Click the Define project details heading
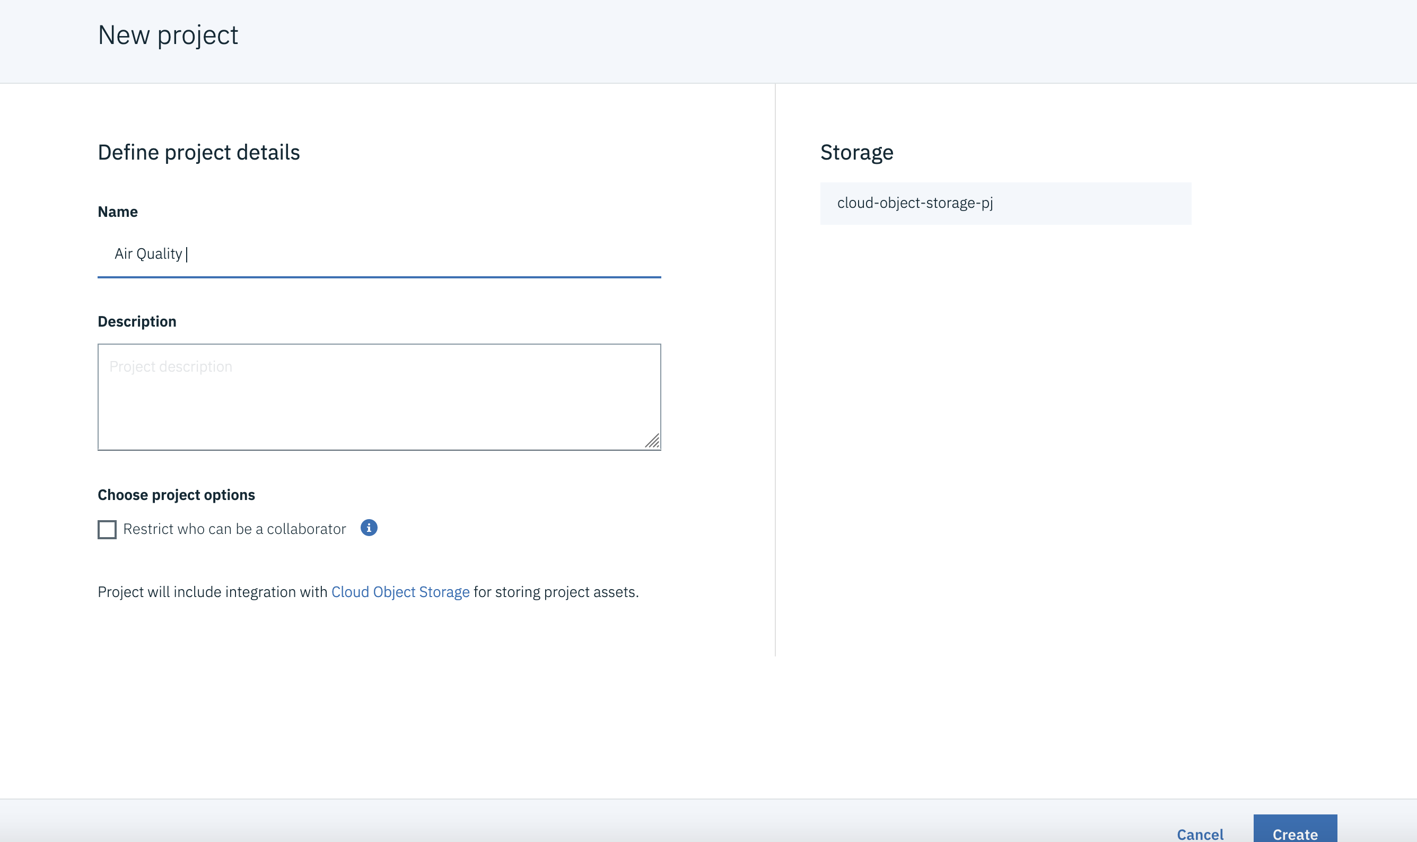The height and width of the screenshot is (842, 1417). click(x=199, y=153)
